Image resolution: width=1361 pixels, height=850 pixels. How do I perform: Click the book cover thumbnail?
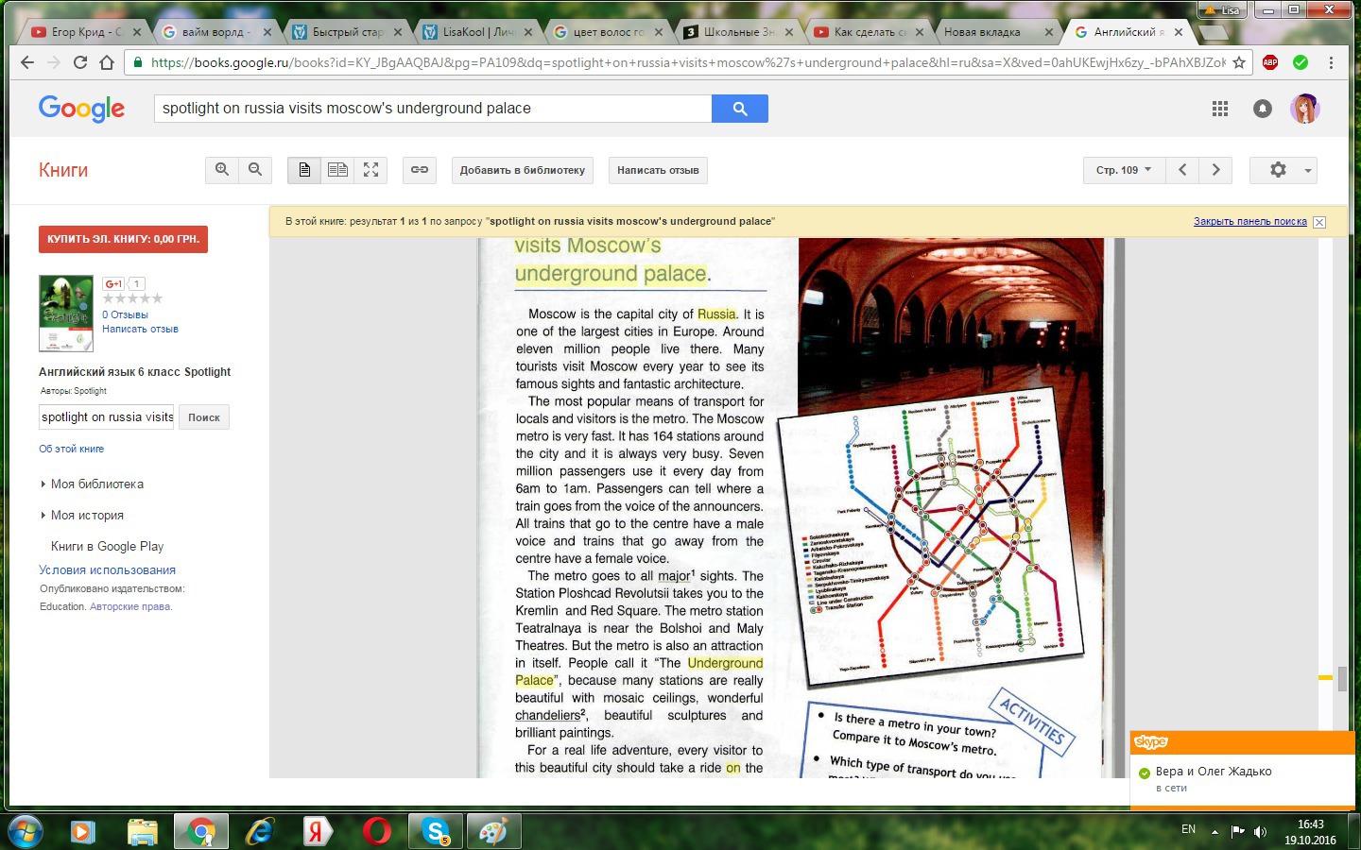[x=66, y=314]
